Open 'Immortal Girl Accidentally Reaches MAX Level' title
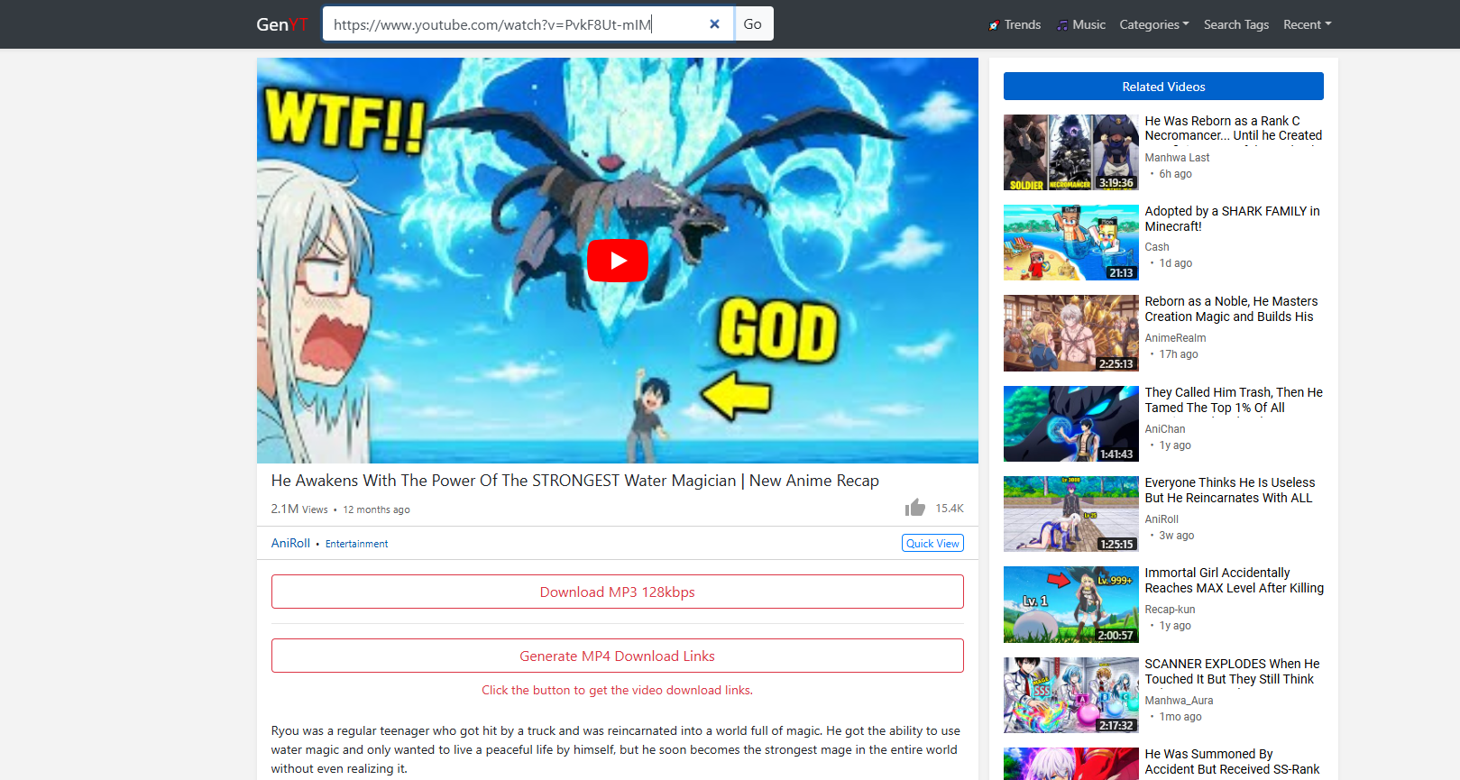This screenshot has height=780, width=1460. coord(1235,580)
